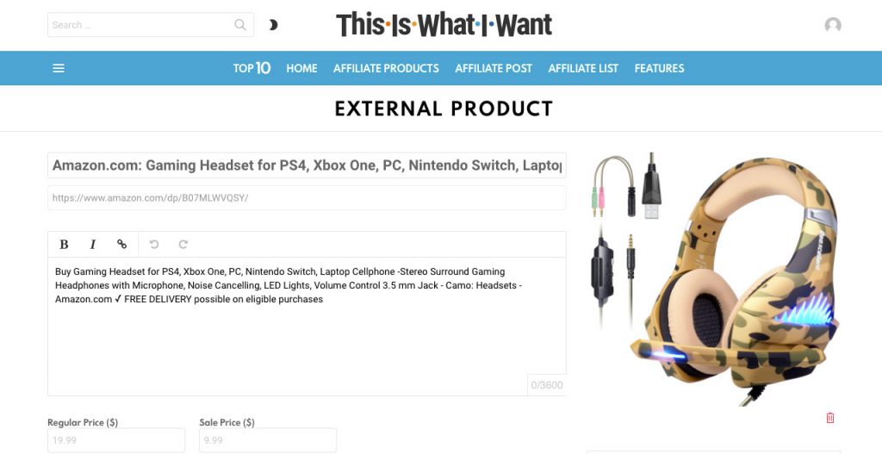
Task: Open the TOP 10 menu item
Action: point(252,69)
